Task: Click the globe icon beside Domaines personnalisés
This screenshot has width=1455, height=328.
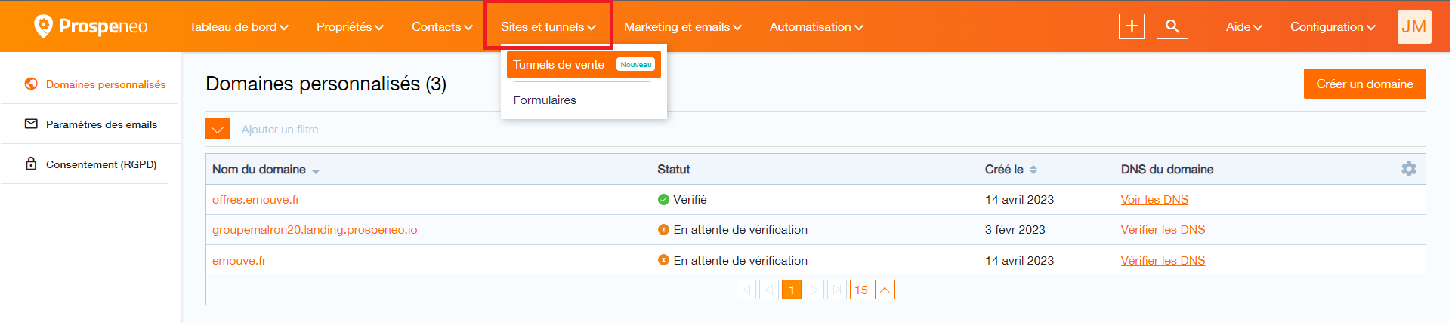Action: (31, 84)
